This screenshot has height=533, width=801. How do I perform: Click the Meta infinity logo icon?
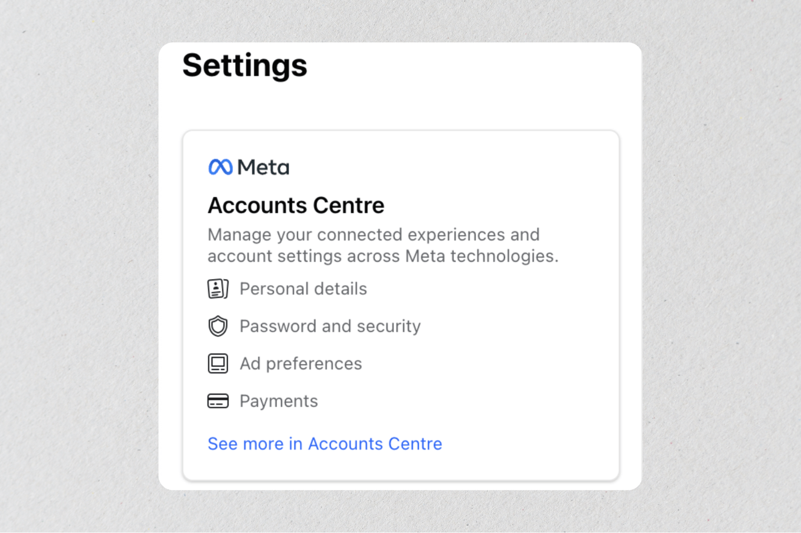coord(220,167)
